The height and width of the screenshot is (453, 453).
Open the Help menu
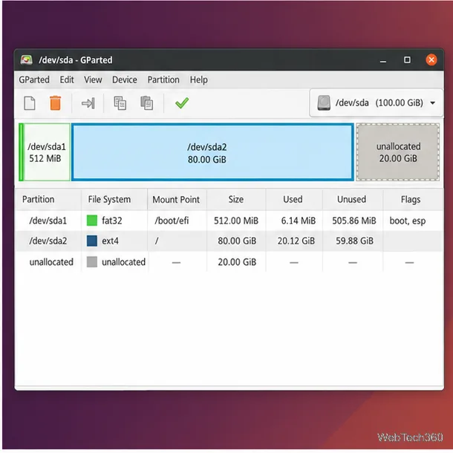(x=199, y=79)
